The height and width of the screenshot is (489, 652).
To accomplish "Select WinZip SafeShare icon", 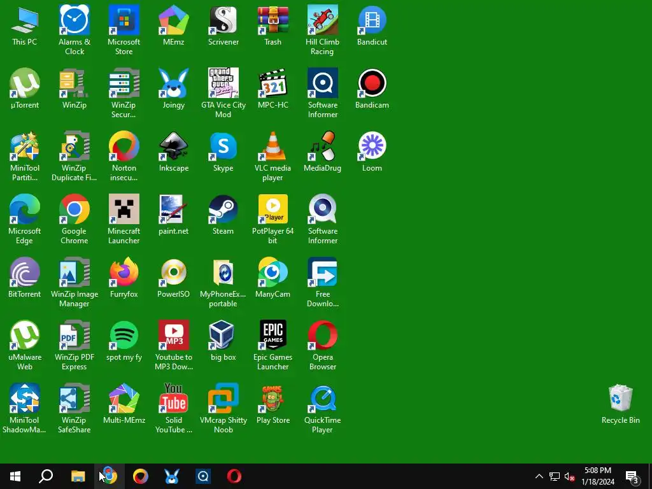I will pyautogui.click(x=74, y=408).
